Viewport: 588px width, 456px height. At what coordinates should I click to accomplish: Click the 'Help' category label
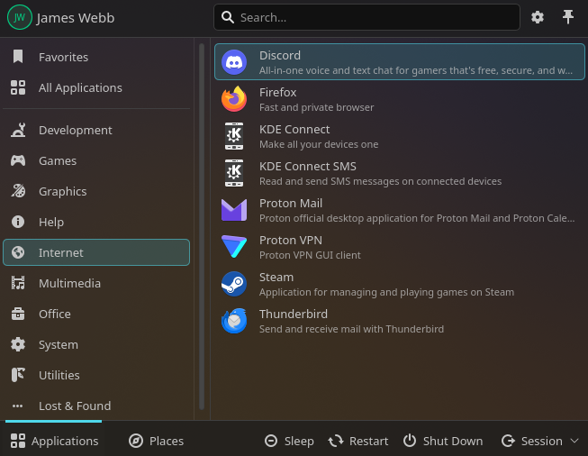pos(51,223)
